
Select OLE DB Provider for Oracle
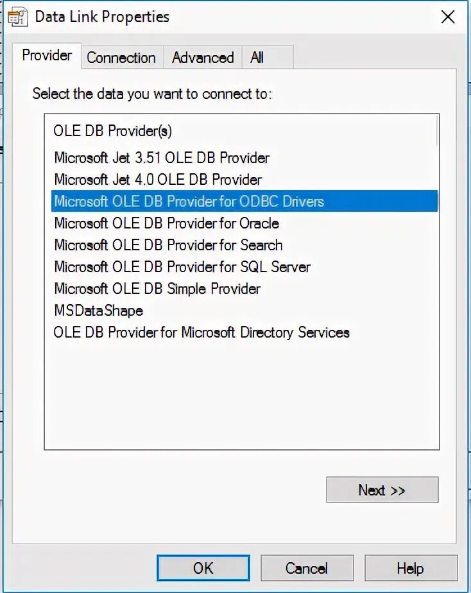coord(167,223)
